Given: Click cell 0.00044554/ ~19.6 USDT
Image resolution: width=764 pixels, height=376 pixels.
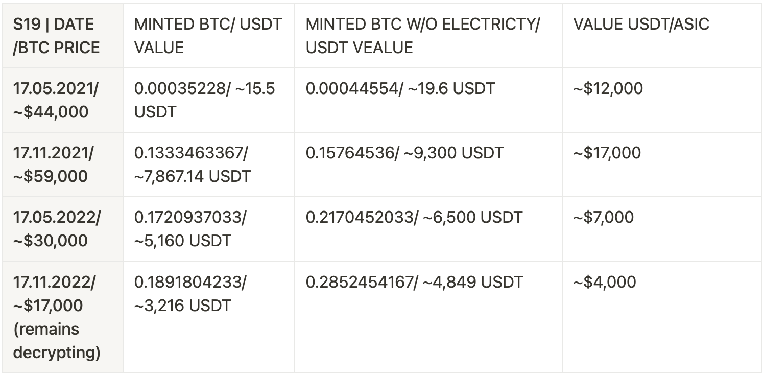Looking at the screenshot, I should [x=428, y=100].
